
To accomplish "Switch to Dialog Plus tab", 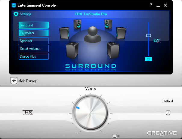I will coord(33,56).
